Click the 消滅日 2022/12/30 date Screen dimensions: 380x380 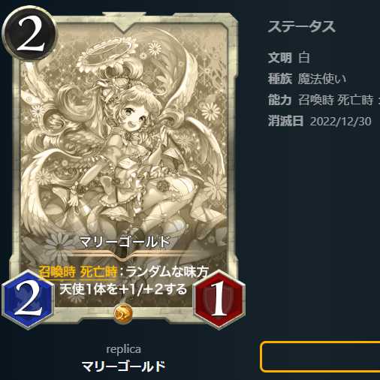click(340, 121)
